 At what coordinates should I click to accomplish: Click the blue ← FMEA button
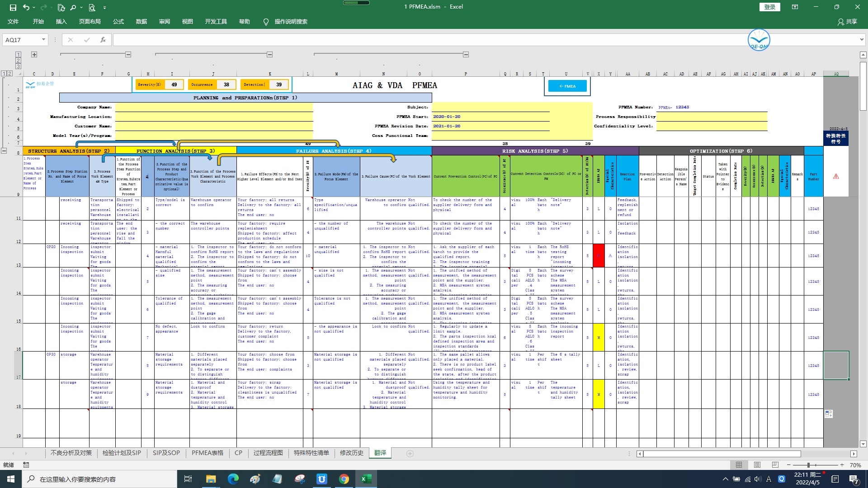(x=567, y=86)
